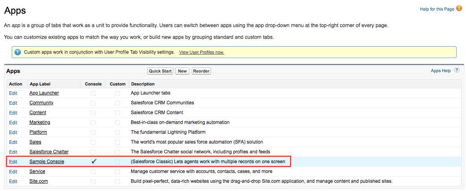Click the Reorder button
Screen dimensions: 466x191
click(202, 71)
